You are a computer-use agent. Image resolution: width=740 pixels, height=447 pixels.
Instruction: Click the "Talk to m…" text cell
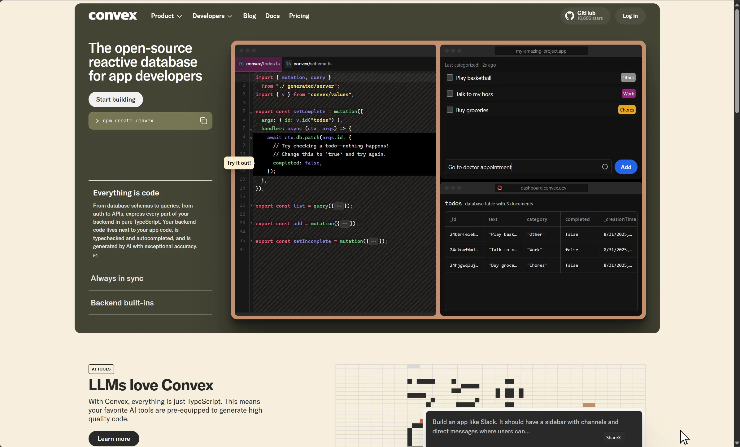pyautogui.click(x=503, y=250)
